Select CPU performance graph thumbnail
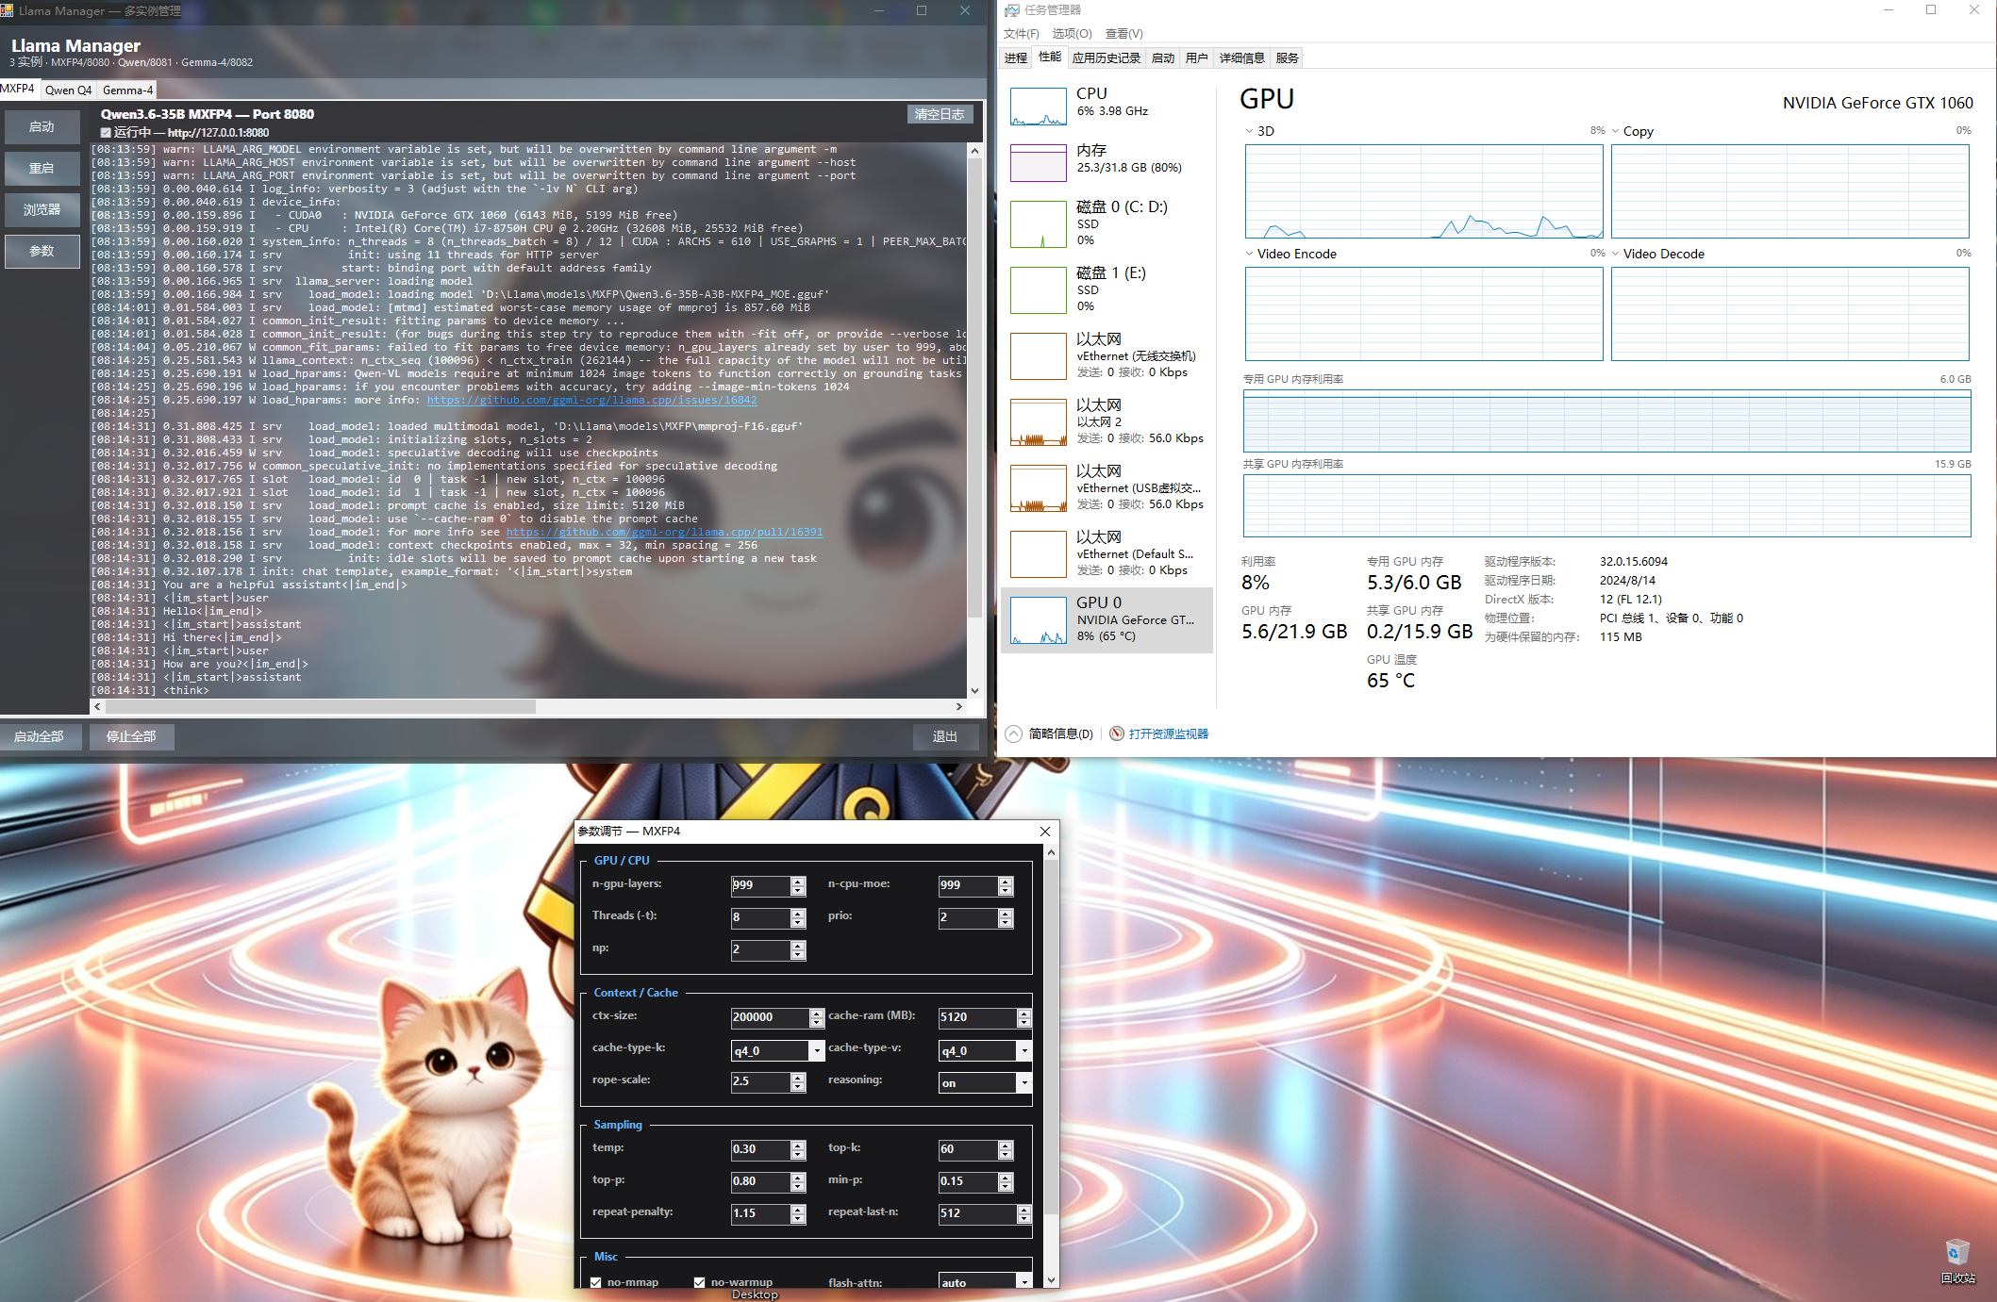This screenshot has height=1302, width=1997. [1038, 107]
